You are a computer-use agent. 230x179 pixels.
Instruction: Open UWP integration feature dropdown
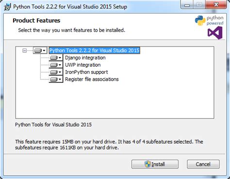(x=56, y=65)
